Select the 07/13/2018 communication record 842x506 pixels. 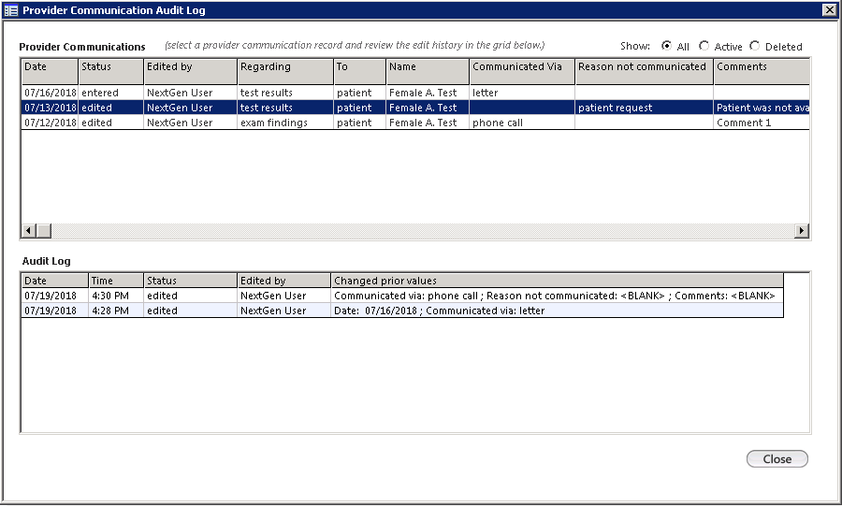(415, 108)
